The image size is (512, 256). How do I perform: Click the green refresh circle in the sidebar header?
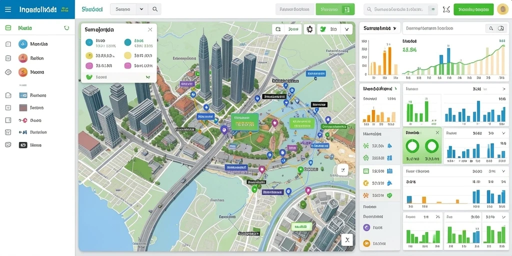click(x=66, y=28)
